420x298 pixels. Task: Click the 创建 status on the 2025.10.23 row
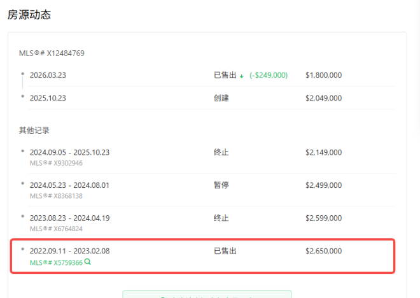tap(221, 98)
